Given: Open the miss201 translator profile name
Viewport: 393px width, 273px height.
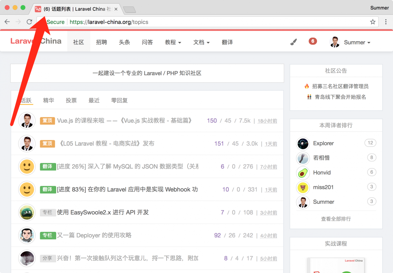Looking at the screenshot, I should pyautogui.click(x=323, y=187).
